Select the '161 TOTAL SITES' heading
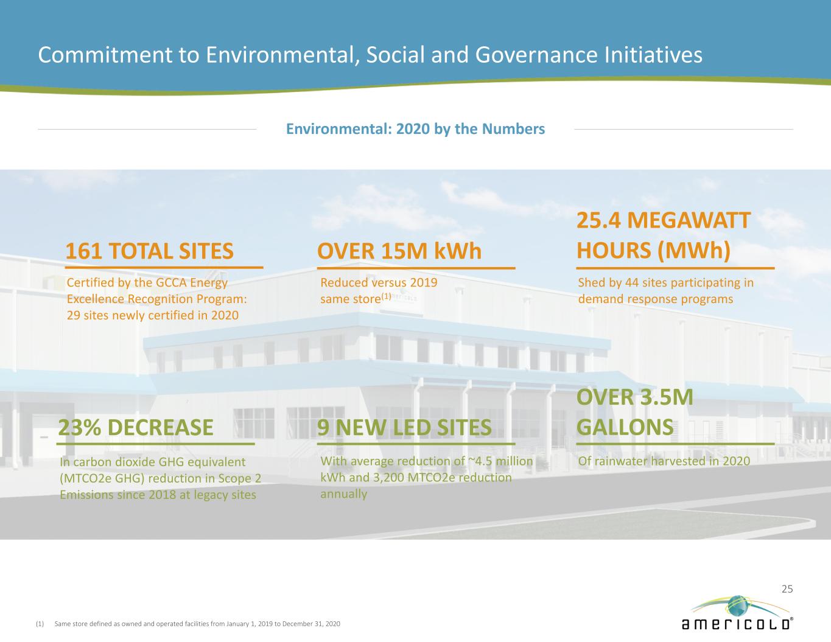Viewport: 831px width, 642px height. tap(149, 251)
